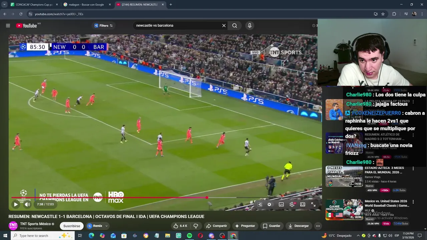The width and height of the screenshot is (427, 240).
Task: Launch Microsoft Edge from the taskbar
Action: (x=91, y=236)
